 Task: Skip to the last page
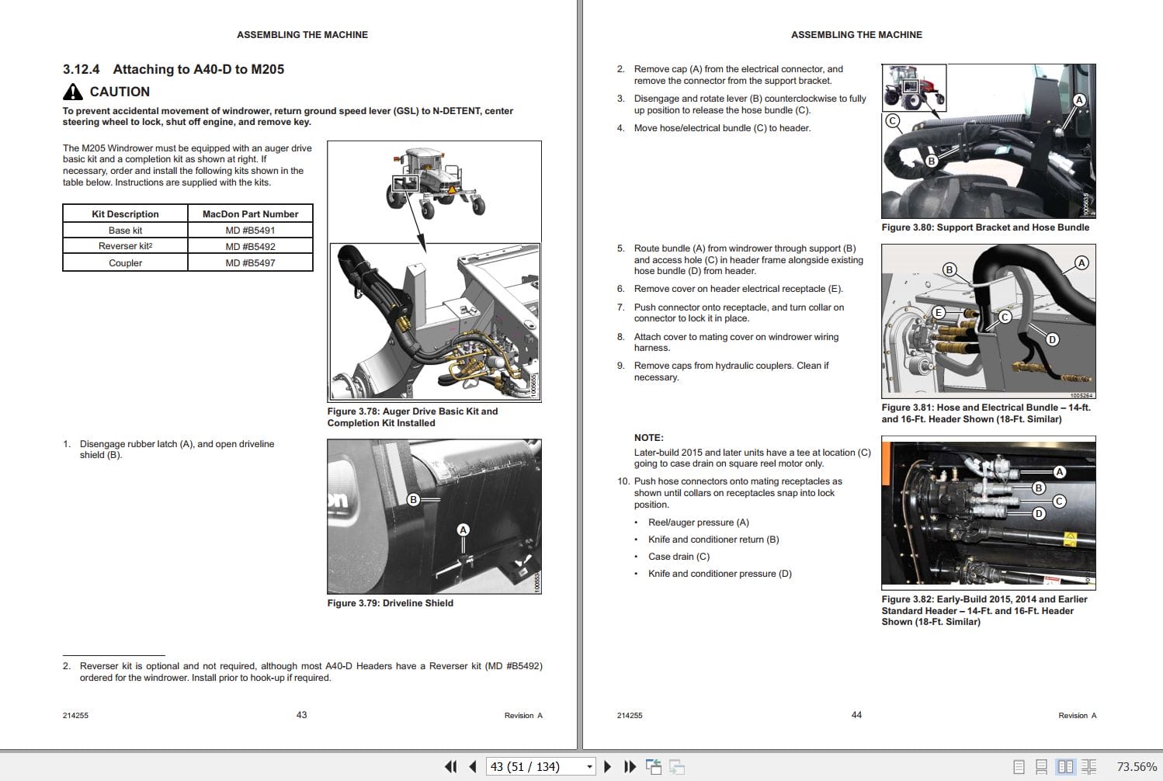(630, 766)
